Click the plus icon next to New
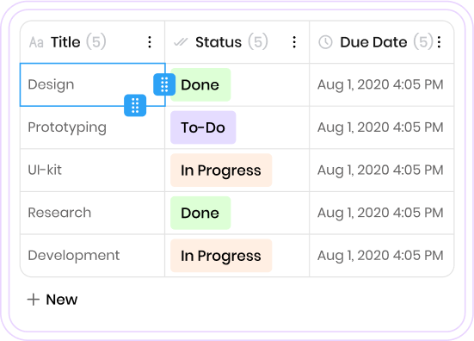The height and width of the screenshot is (341, 474). coord(34,300)
